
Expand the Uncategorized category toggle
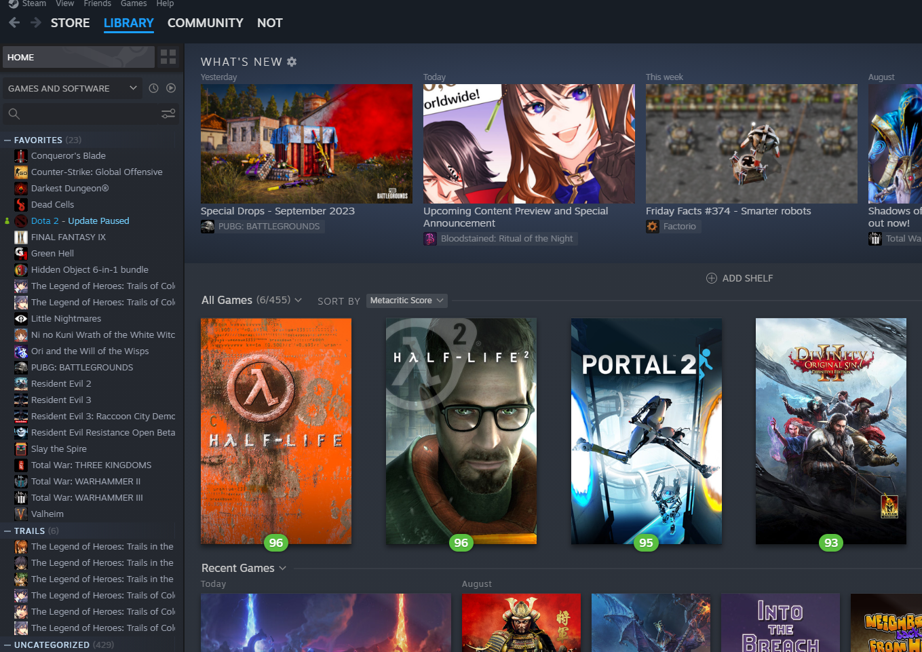click(7, 645)
